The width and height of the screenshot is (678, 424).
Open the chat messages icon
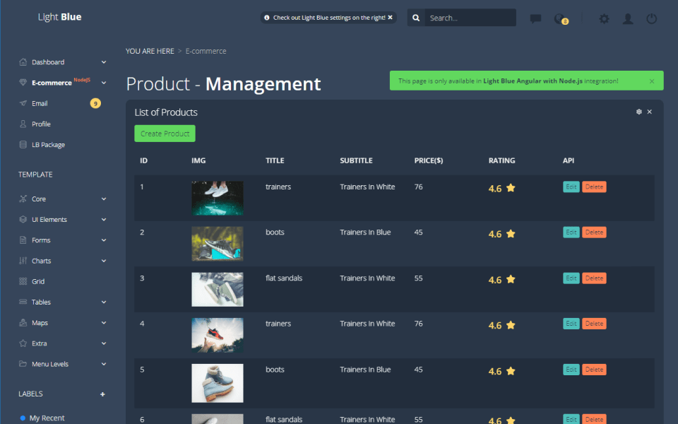coord(535,18)
